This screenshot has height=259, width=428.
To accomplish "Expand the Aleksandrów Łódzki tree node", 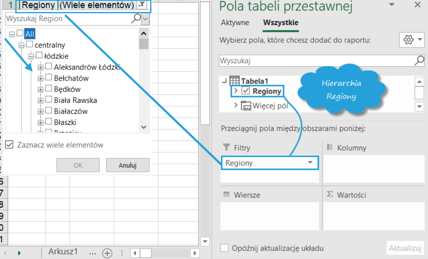I will click(40, 67).
